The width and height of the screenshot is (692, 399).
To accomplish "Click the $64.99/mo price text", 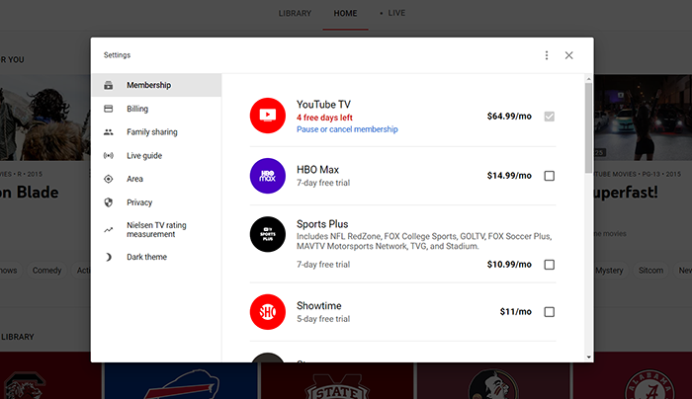I will click(509, 117).
